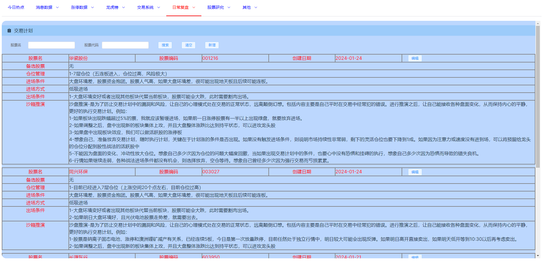543x263 pixels.
Task: Expand the 龙虎榜 dropdown chevron
Action: 124,7
